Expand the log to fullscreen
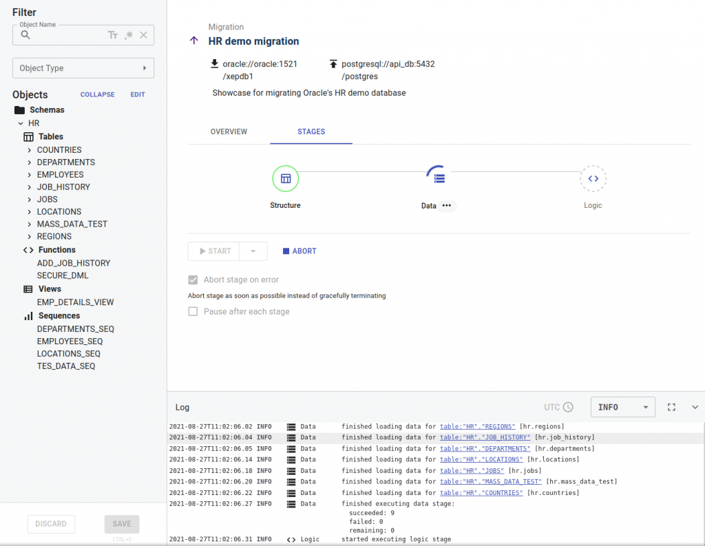 [671, 407]
